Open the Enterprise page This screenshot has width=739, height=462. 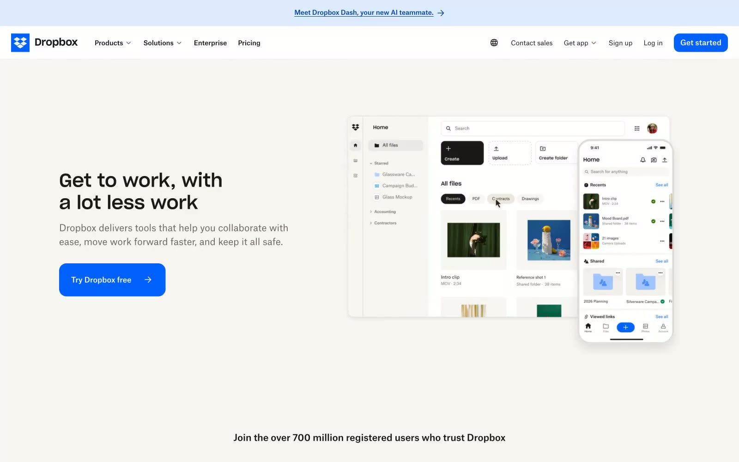click(210, 43)
